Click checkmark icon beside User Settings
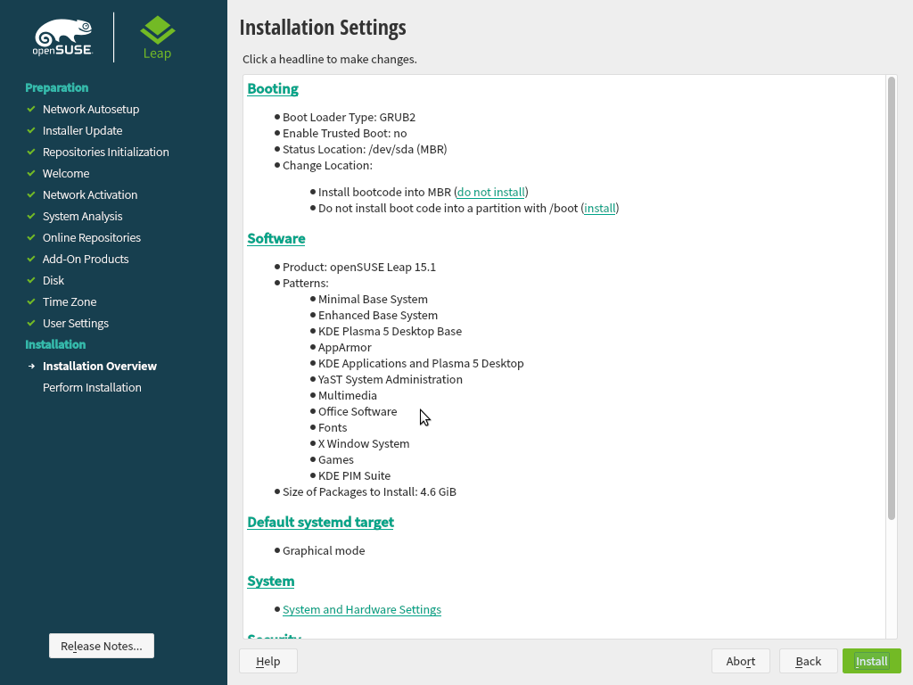 point(31,323)
